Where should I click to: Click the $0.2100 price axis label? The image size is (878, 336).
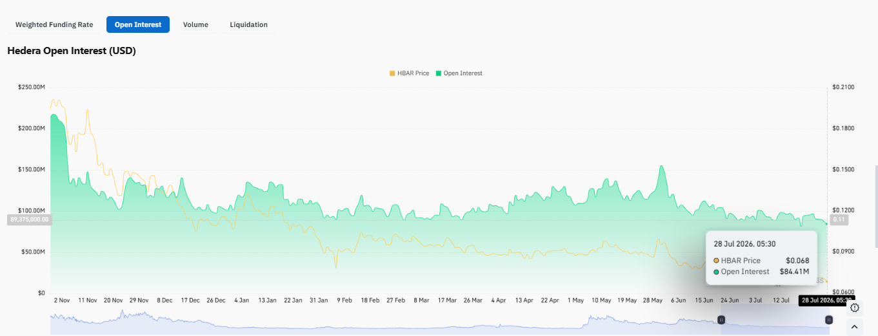[x=843, y=88]
